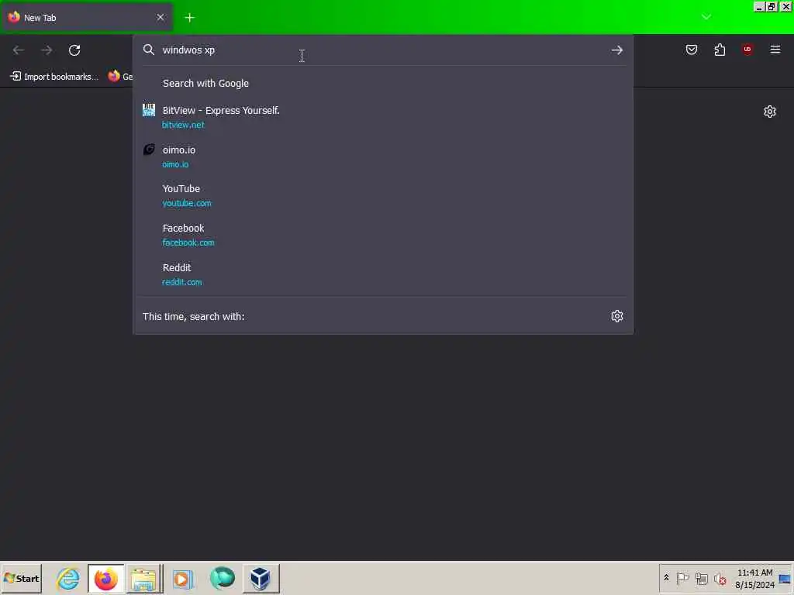The height and width of the screenshot is (595, 794).
Task: Click the search magnifier icon in the URL bar
Action: point(148,50)
